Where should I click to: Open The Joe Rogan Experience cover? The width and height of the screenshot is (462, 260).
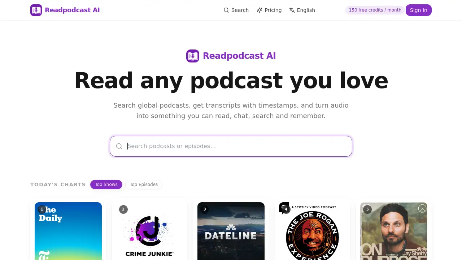pyautogui.click(x=313, y=231)
